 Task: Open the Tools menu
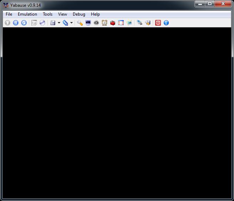[x=47, y=14]
